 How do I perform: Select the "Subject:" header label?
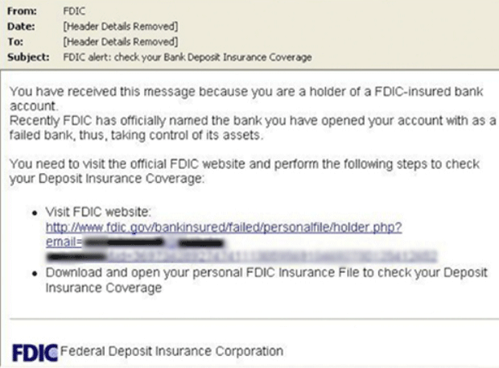27,56
